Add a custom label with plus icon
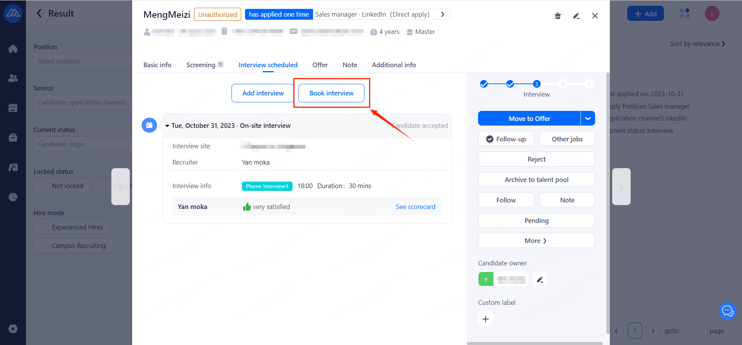Image resolution: width=742 pixels, height=345 pixels. coord(486,319)
